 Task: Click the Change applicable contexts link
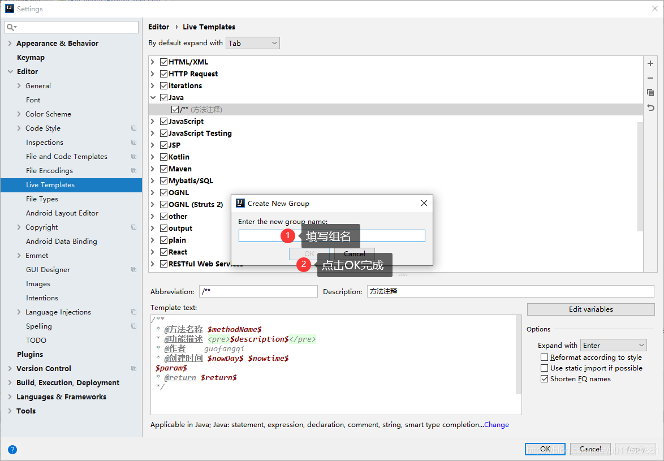pyautogui.click(x=497, y=425)
